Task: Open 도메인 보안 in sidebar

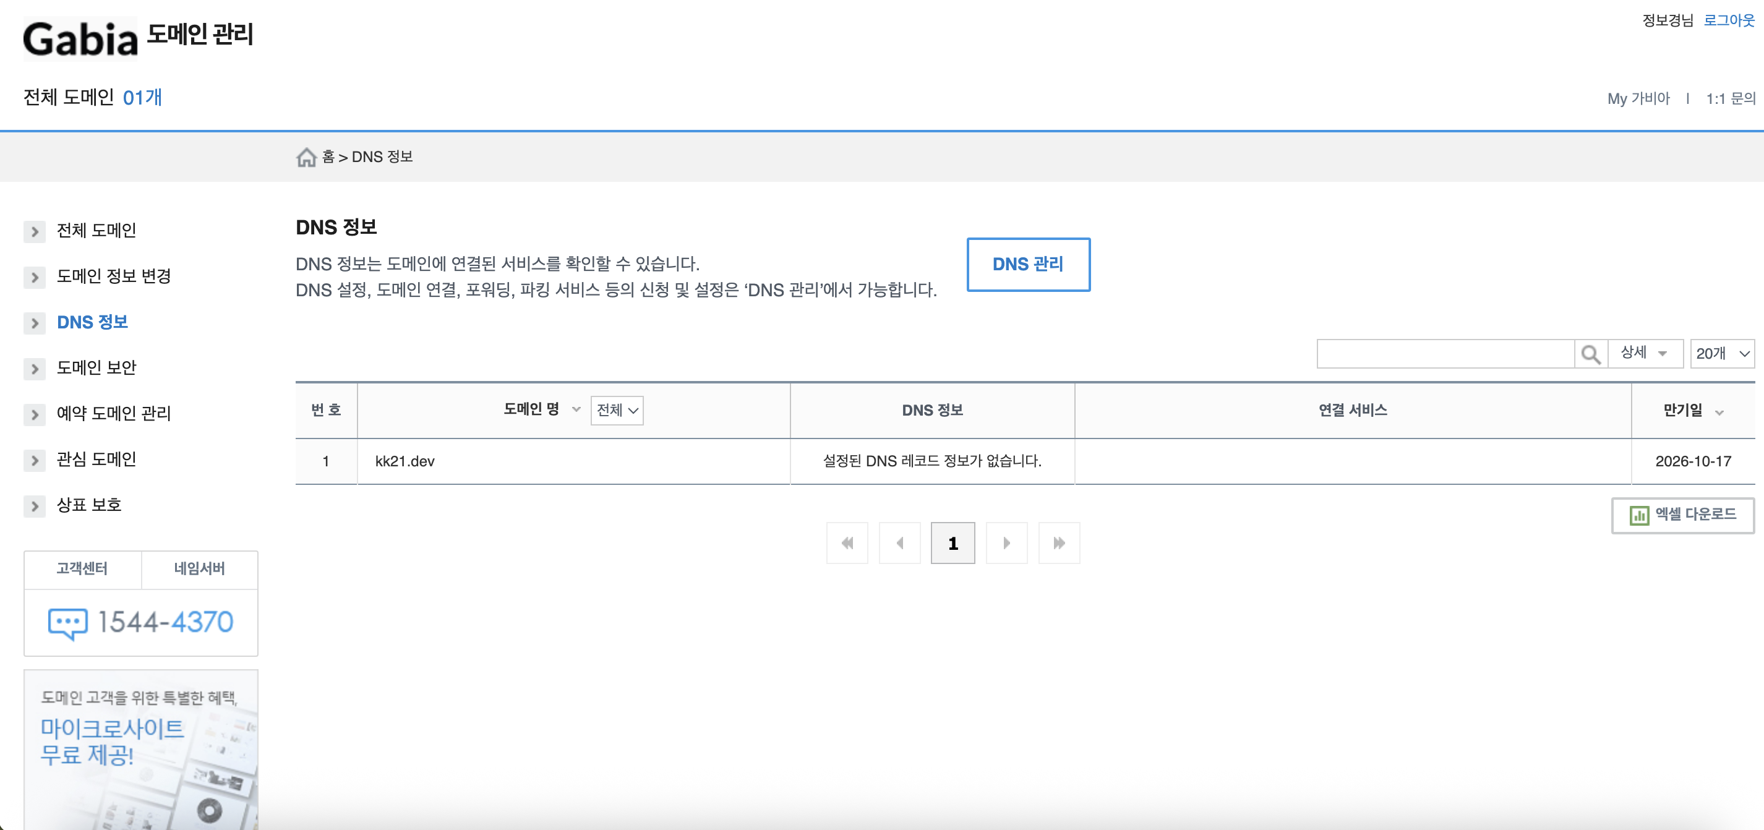Action: click(96, 368)
